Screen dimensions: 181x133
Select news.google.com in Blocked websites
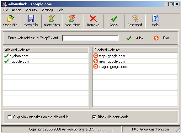135,61
